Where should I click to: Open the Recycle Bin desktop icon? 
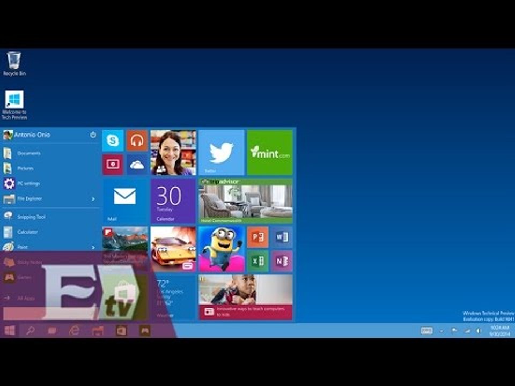(14, 64)
